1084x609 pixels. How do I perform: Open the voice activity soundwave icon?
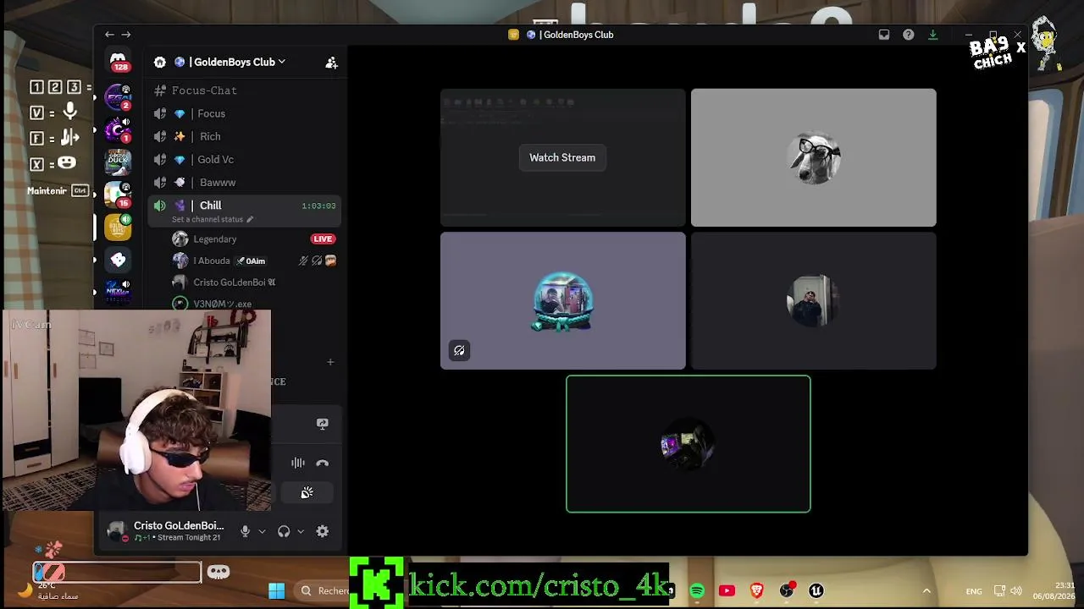tap(298, 463)
